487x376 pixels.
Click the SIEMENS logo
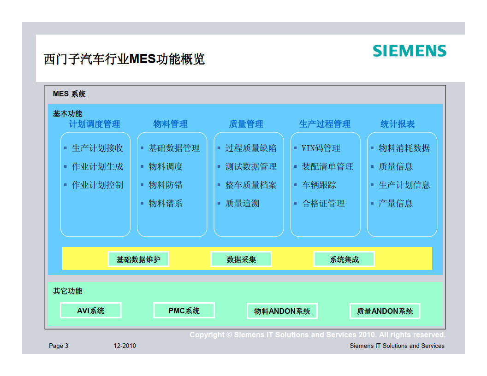point(409,51)
